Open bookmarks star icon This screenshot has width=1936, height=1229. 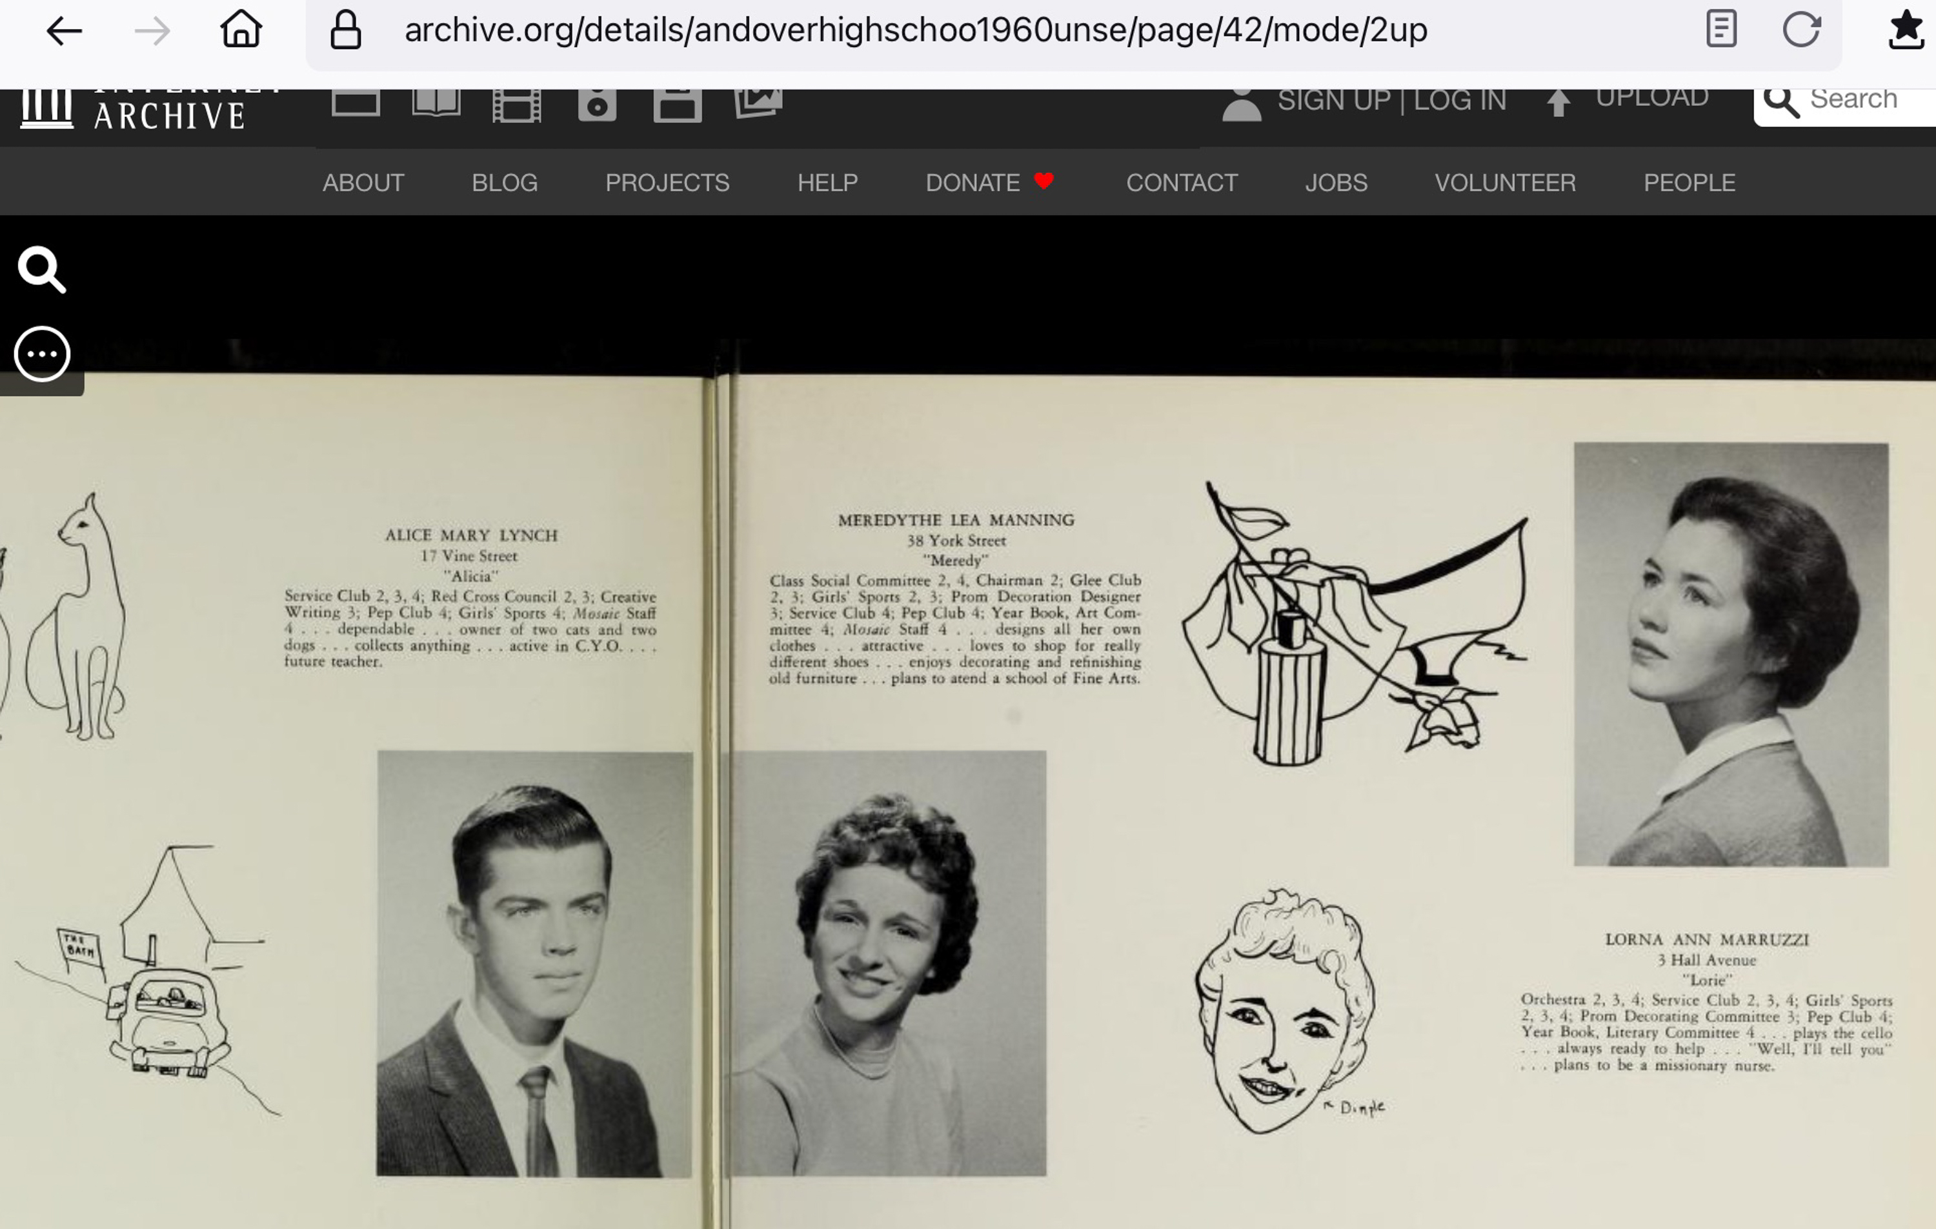[x=1907, y=30]
